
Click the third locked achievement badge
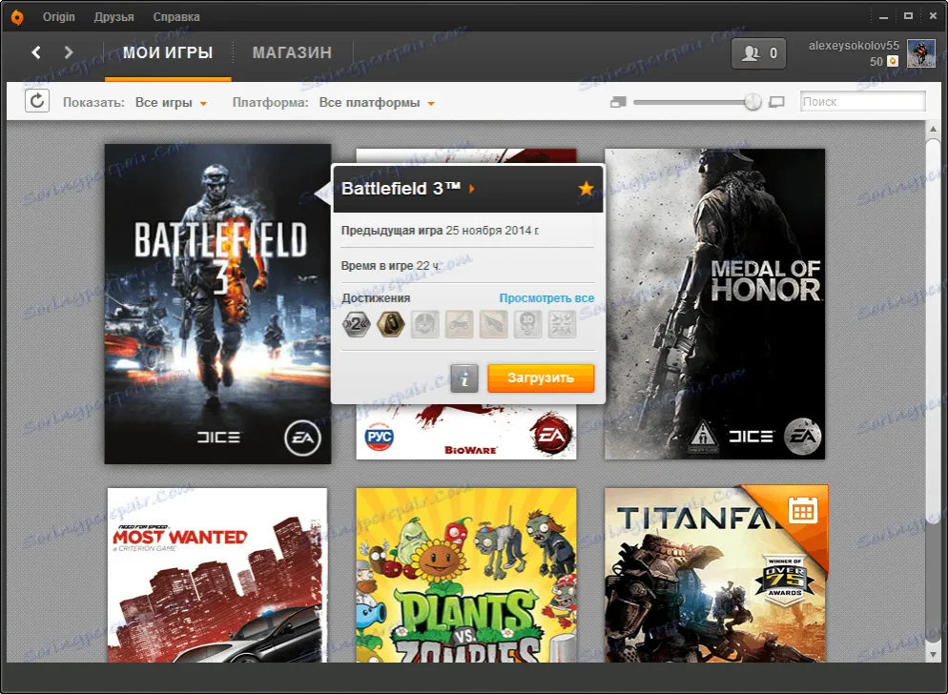pos(425,325)
